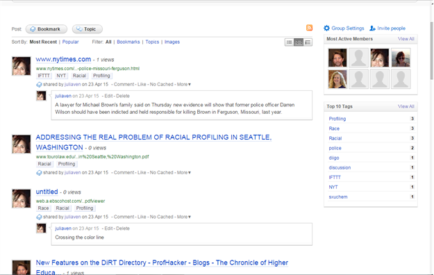Comment on the untitled post
Screen dimensions: 434x275
pyautogui.click(x=124, y=217)
